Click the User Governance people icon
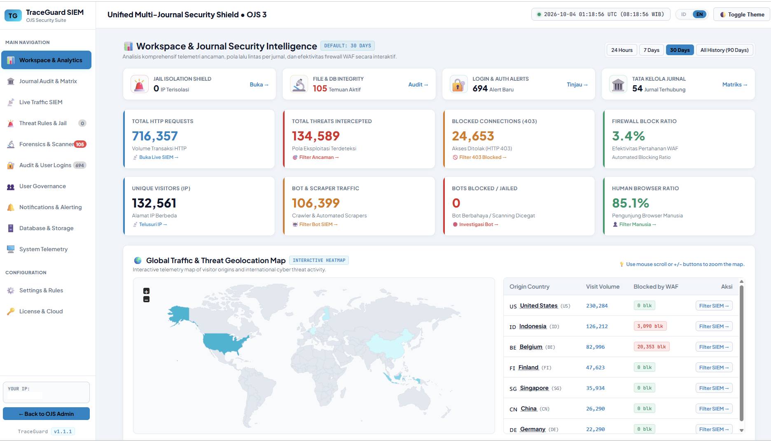771x441 pixels. (x=11, y=187)
